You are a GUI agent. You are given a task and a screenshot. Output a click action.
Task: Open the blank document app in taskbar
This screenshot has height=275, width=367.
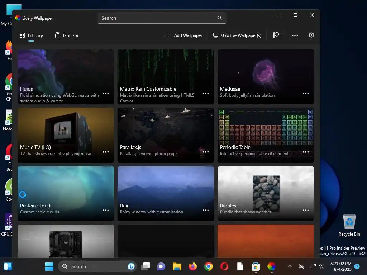(240, 266)
